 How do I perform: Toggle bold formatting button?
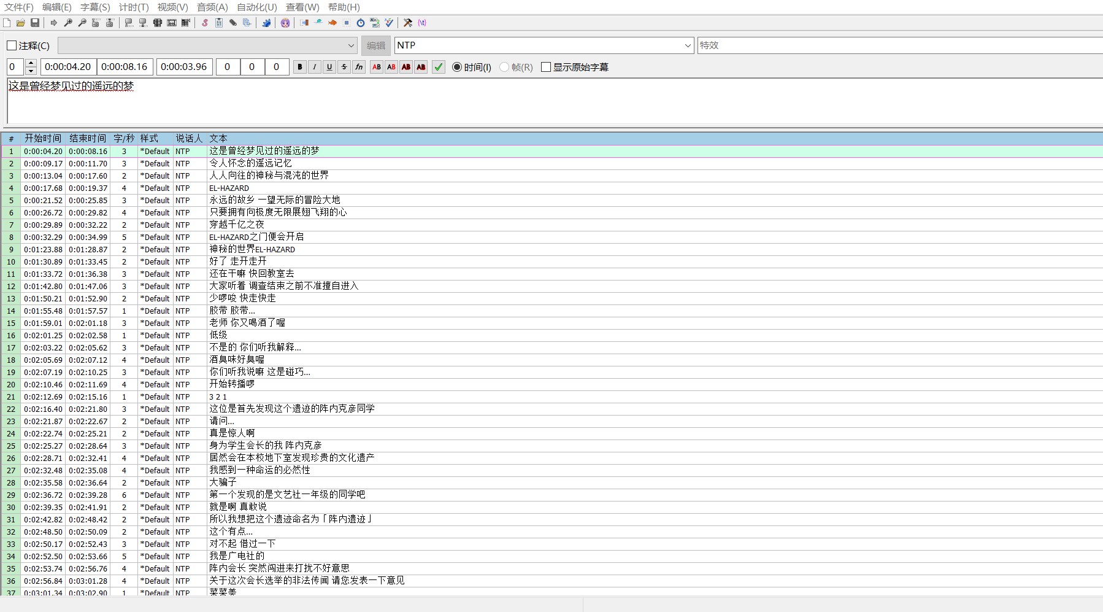(300, 67)
